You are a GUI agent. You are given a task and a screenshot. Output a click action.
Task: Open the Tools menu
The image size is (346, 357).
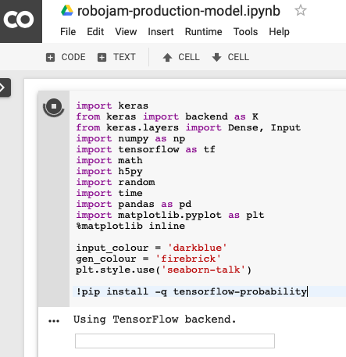[x=245, y=32]
